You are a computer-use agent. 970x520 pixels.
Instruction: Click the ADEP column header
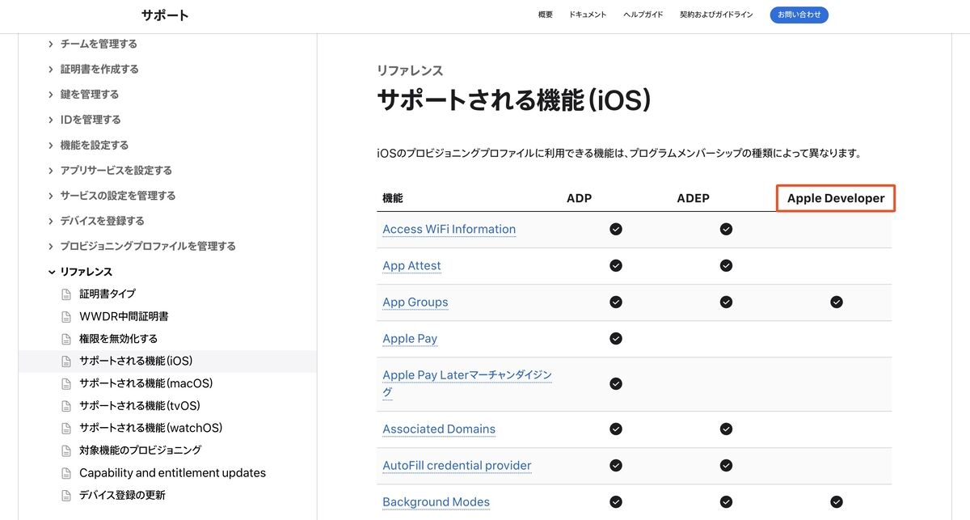coord(693,198)
